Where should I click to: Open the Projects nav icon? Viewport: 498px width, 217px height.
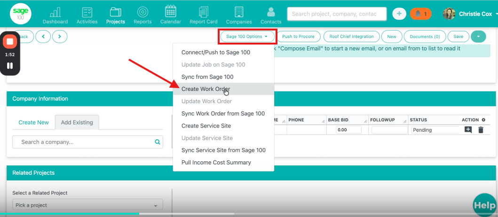(x=116, y=16)
